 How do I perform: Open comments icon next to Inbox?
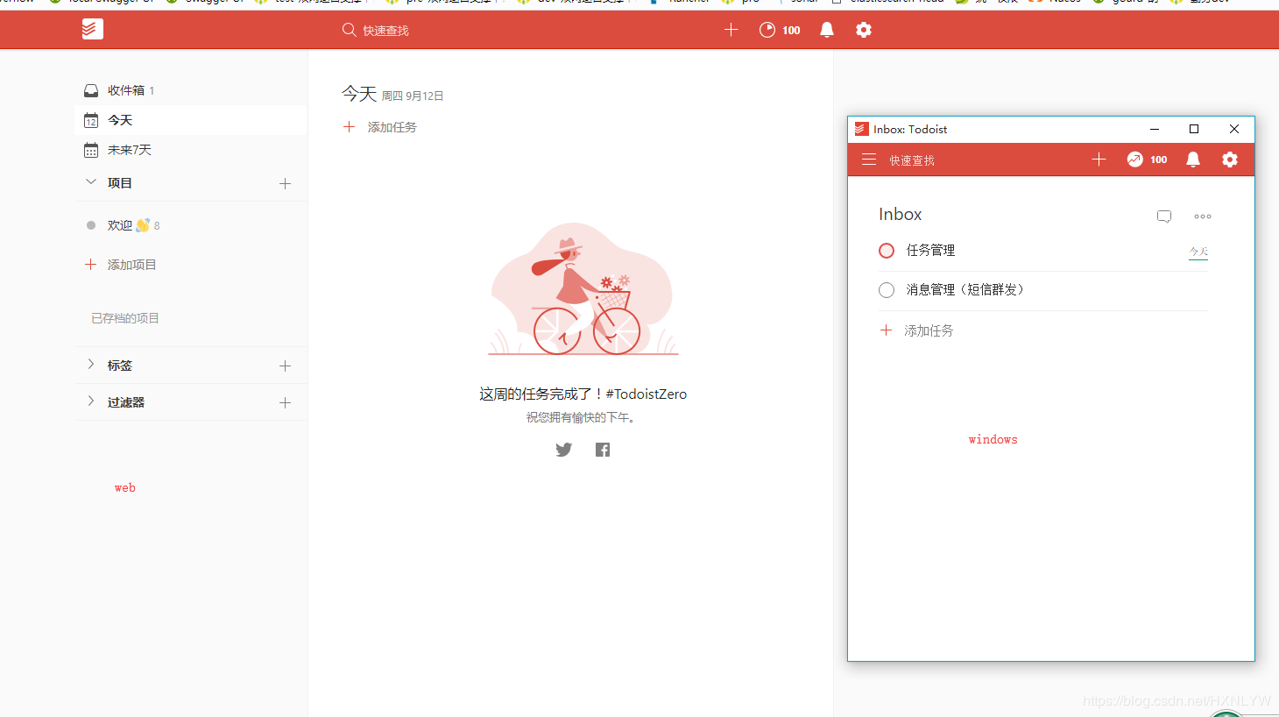(1164, 216)
